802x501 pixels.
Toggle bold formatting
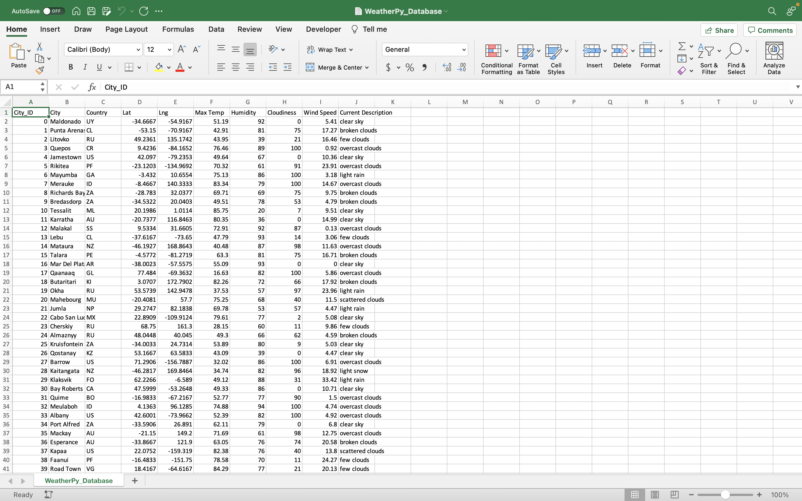[x=70, y=67]
